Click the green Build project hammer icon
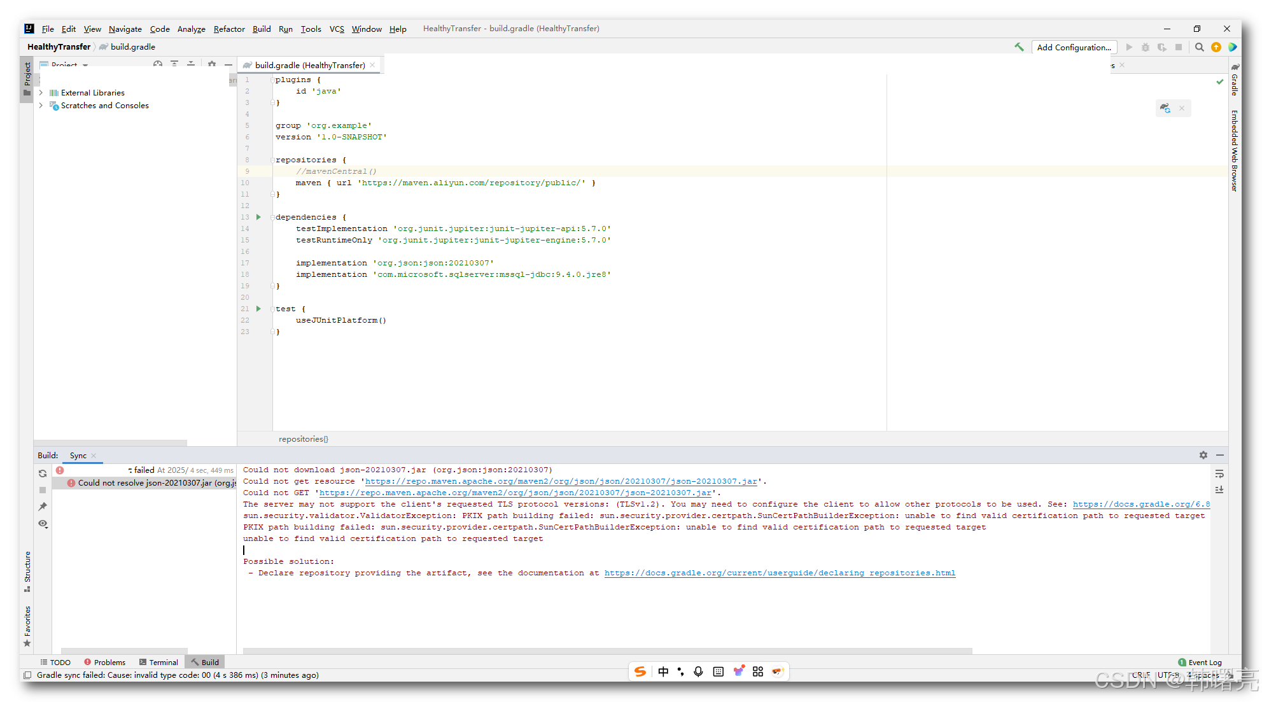 1019,47
